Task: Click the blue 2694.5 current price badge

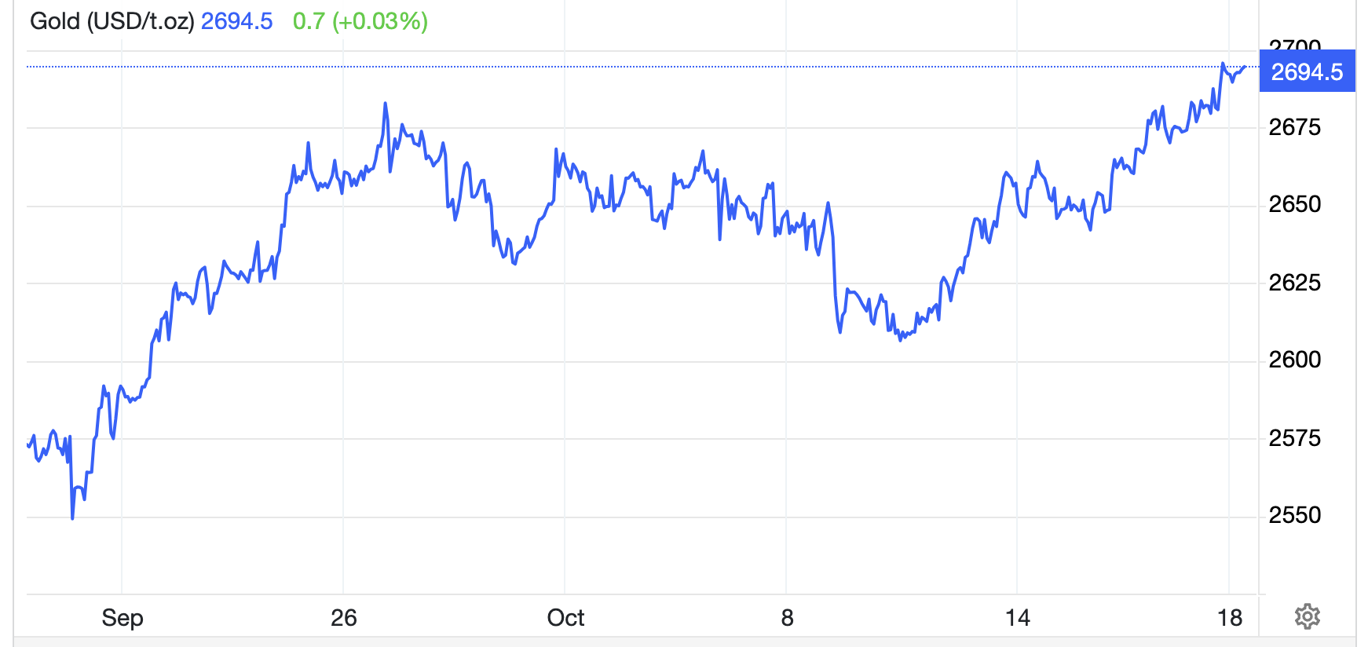Action: tap(1308, 71)
